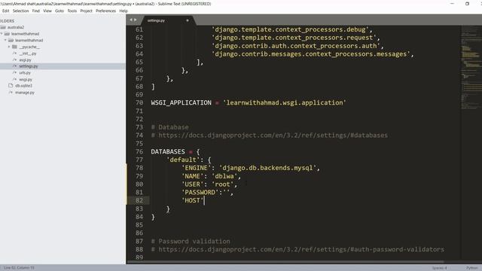Open the Goto menu

coord(59,11)
